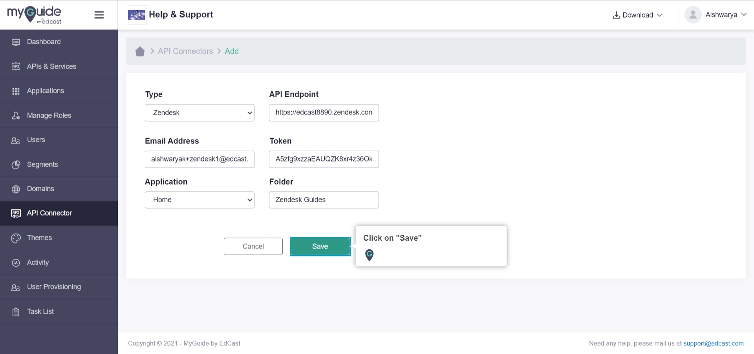Viewport: 754px width, 354px height.
Task: Click the Cancel button
Action: [x=253, y=247]
